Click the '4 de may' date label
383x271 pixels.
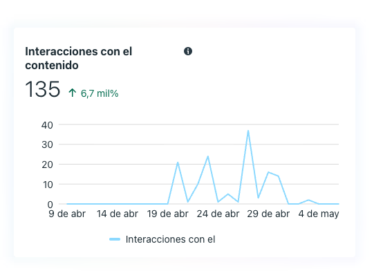click(x=319, y=214)
